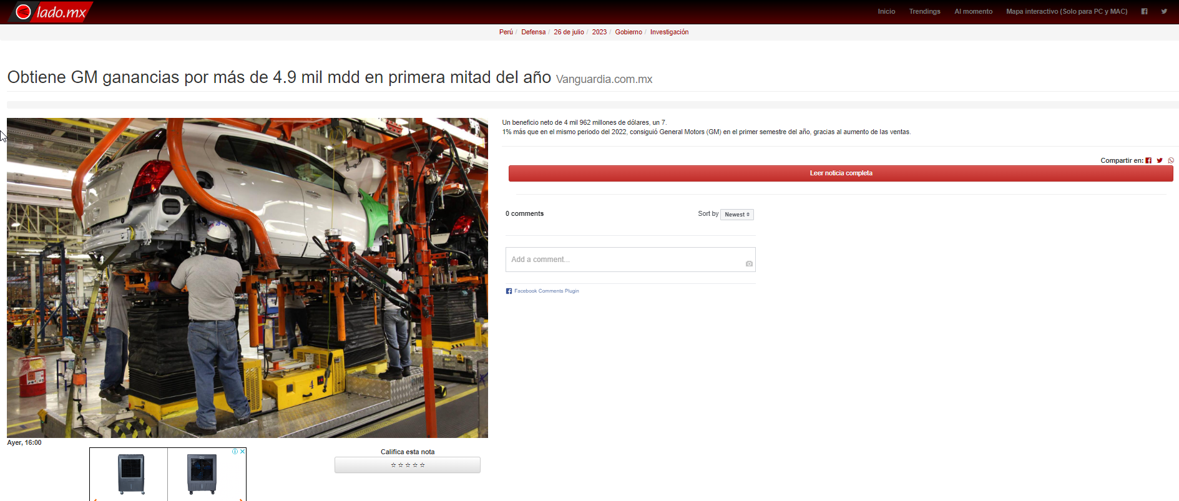Attach a photo using the camera icon

point(749,264)
